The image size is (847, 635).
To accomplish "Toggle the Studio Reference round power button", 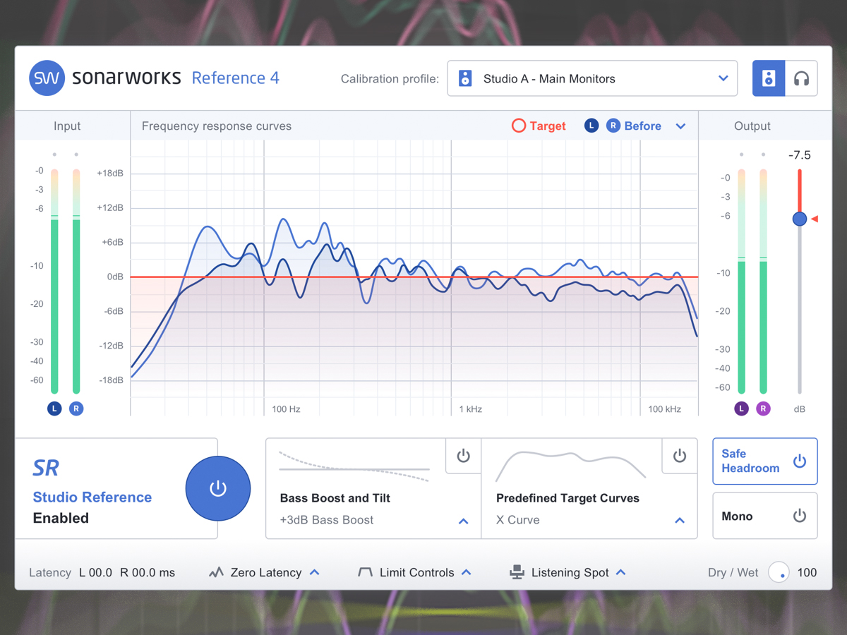I will click(218, 488).
